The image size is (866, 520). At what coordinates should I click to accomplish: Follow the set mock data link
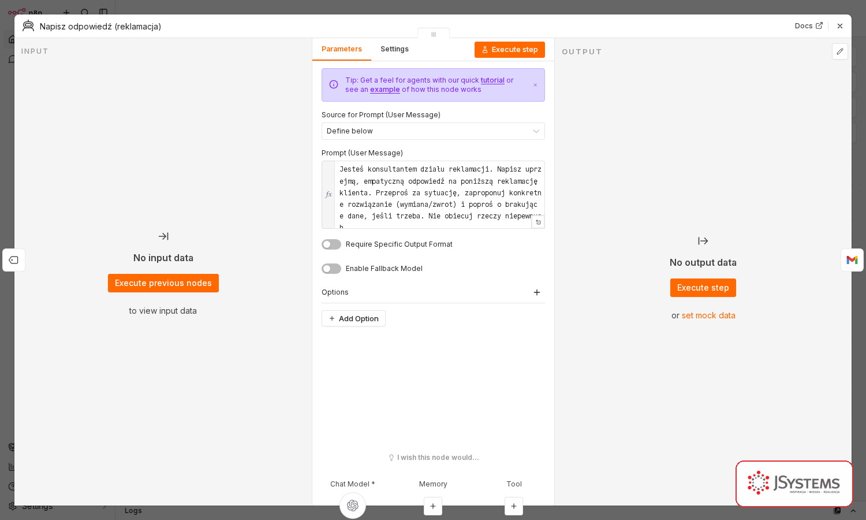[708, 315]
